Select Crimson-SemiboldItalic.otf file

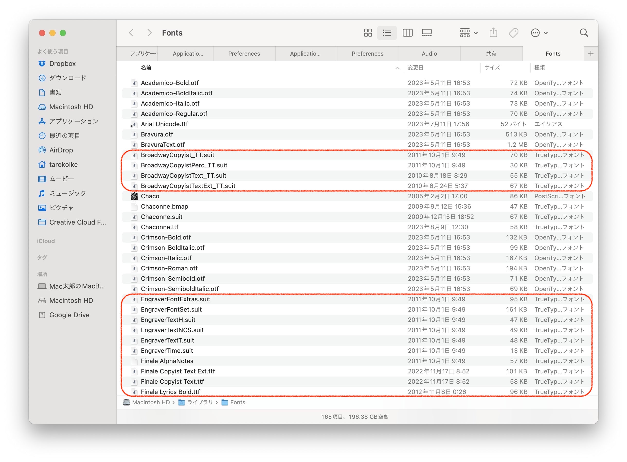pos(357,289)
